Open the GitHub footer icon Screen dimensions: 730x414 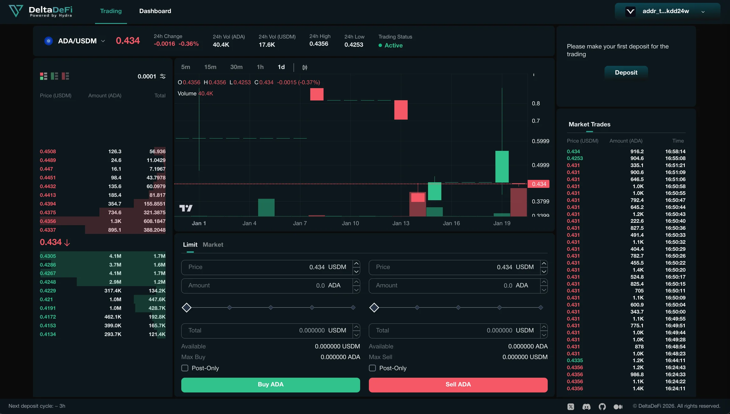(602, 406)
